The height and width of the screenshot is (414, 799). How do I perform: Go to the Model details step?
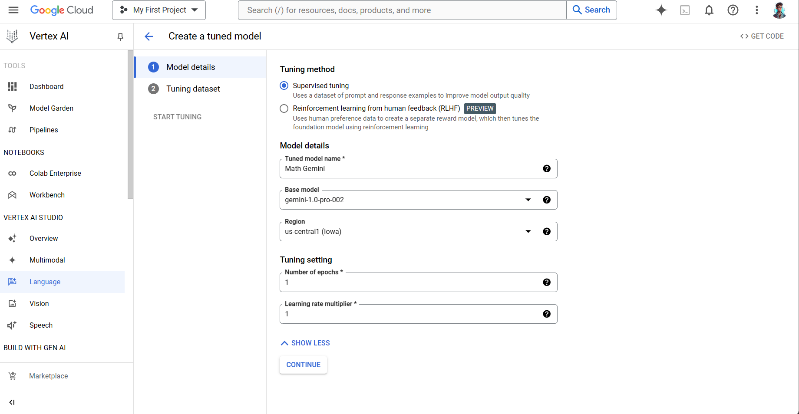click(200, 67)
